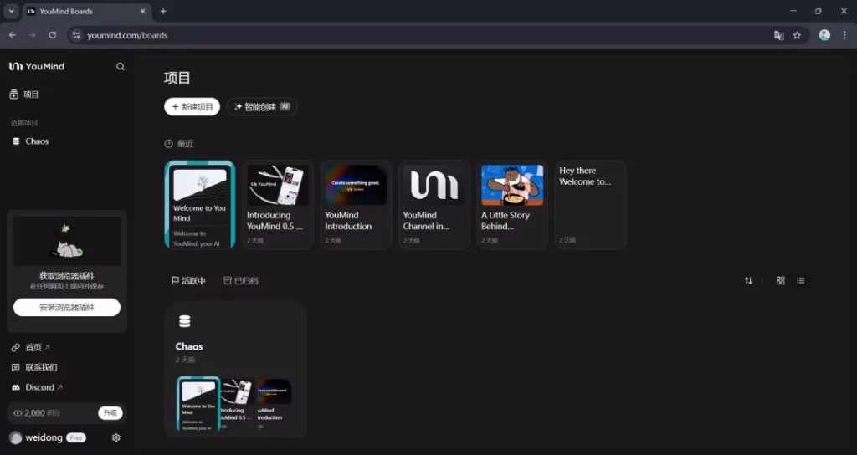Open Chaos project in the sidebar
The height and width of the screenshot is (455, 857).
[37, 141]
